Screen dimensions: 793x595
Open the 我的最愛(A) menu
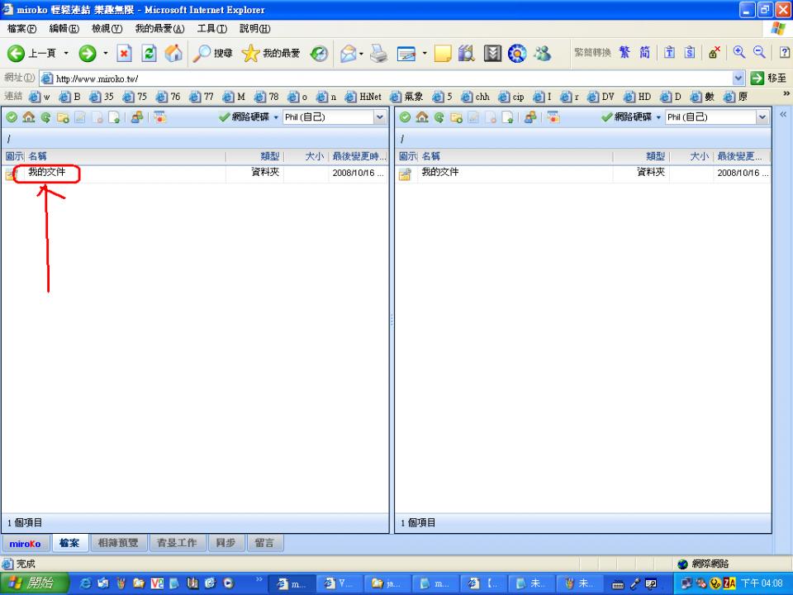click(x=159, y=29)
